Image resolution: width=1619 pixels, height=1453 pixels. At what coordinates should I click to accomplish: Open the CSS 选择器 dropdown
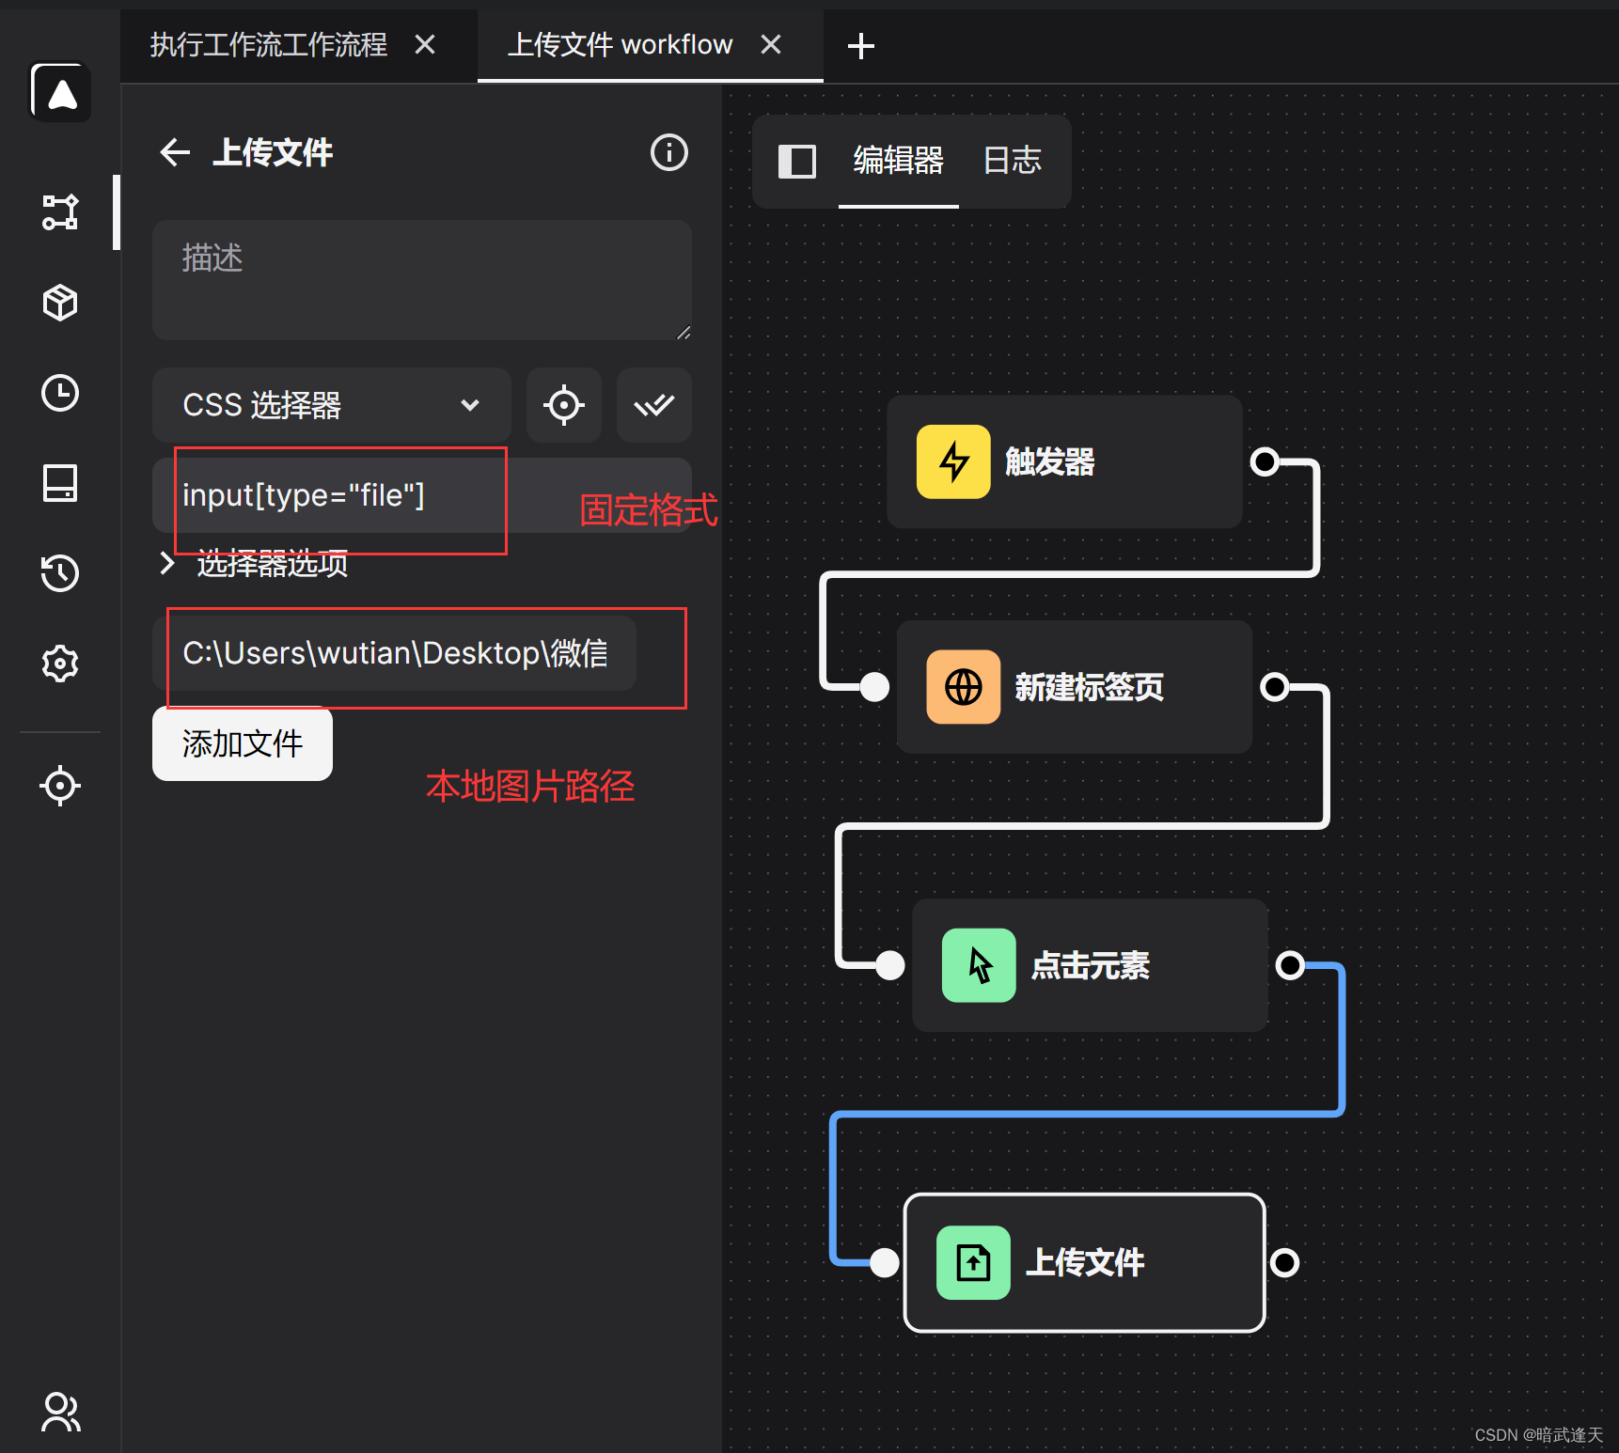(331, 405)
